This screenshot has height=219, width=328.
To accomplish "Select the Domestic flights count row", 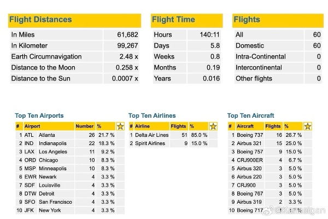I will click(x=277, y=45).
